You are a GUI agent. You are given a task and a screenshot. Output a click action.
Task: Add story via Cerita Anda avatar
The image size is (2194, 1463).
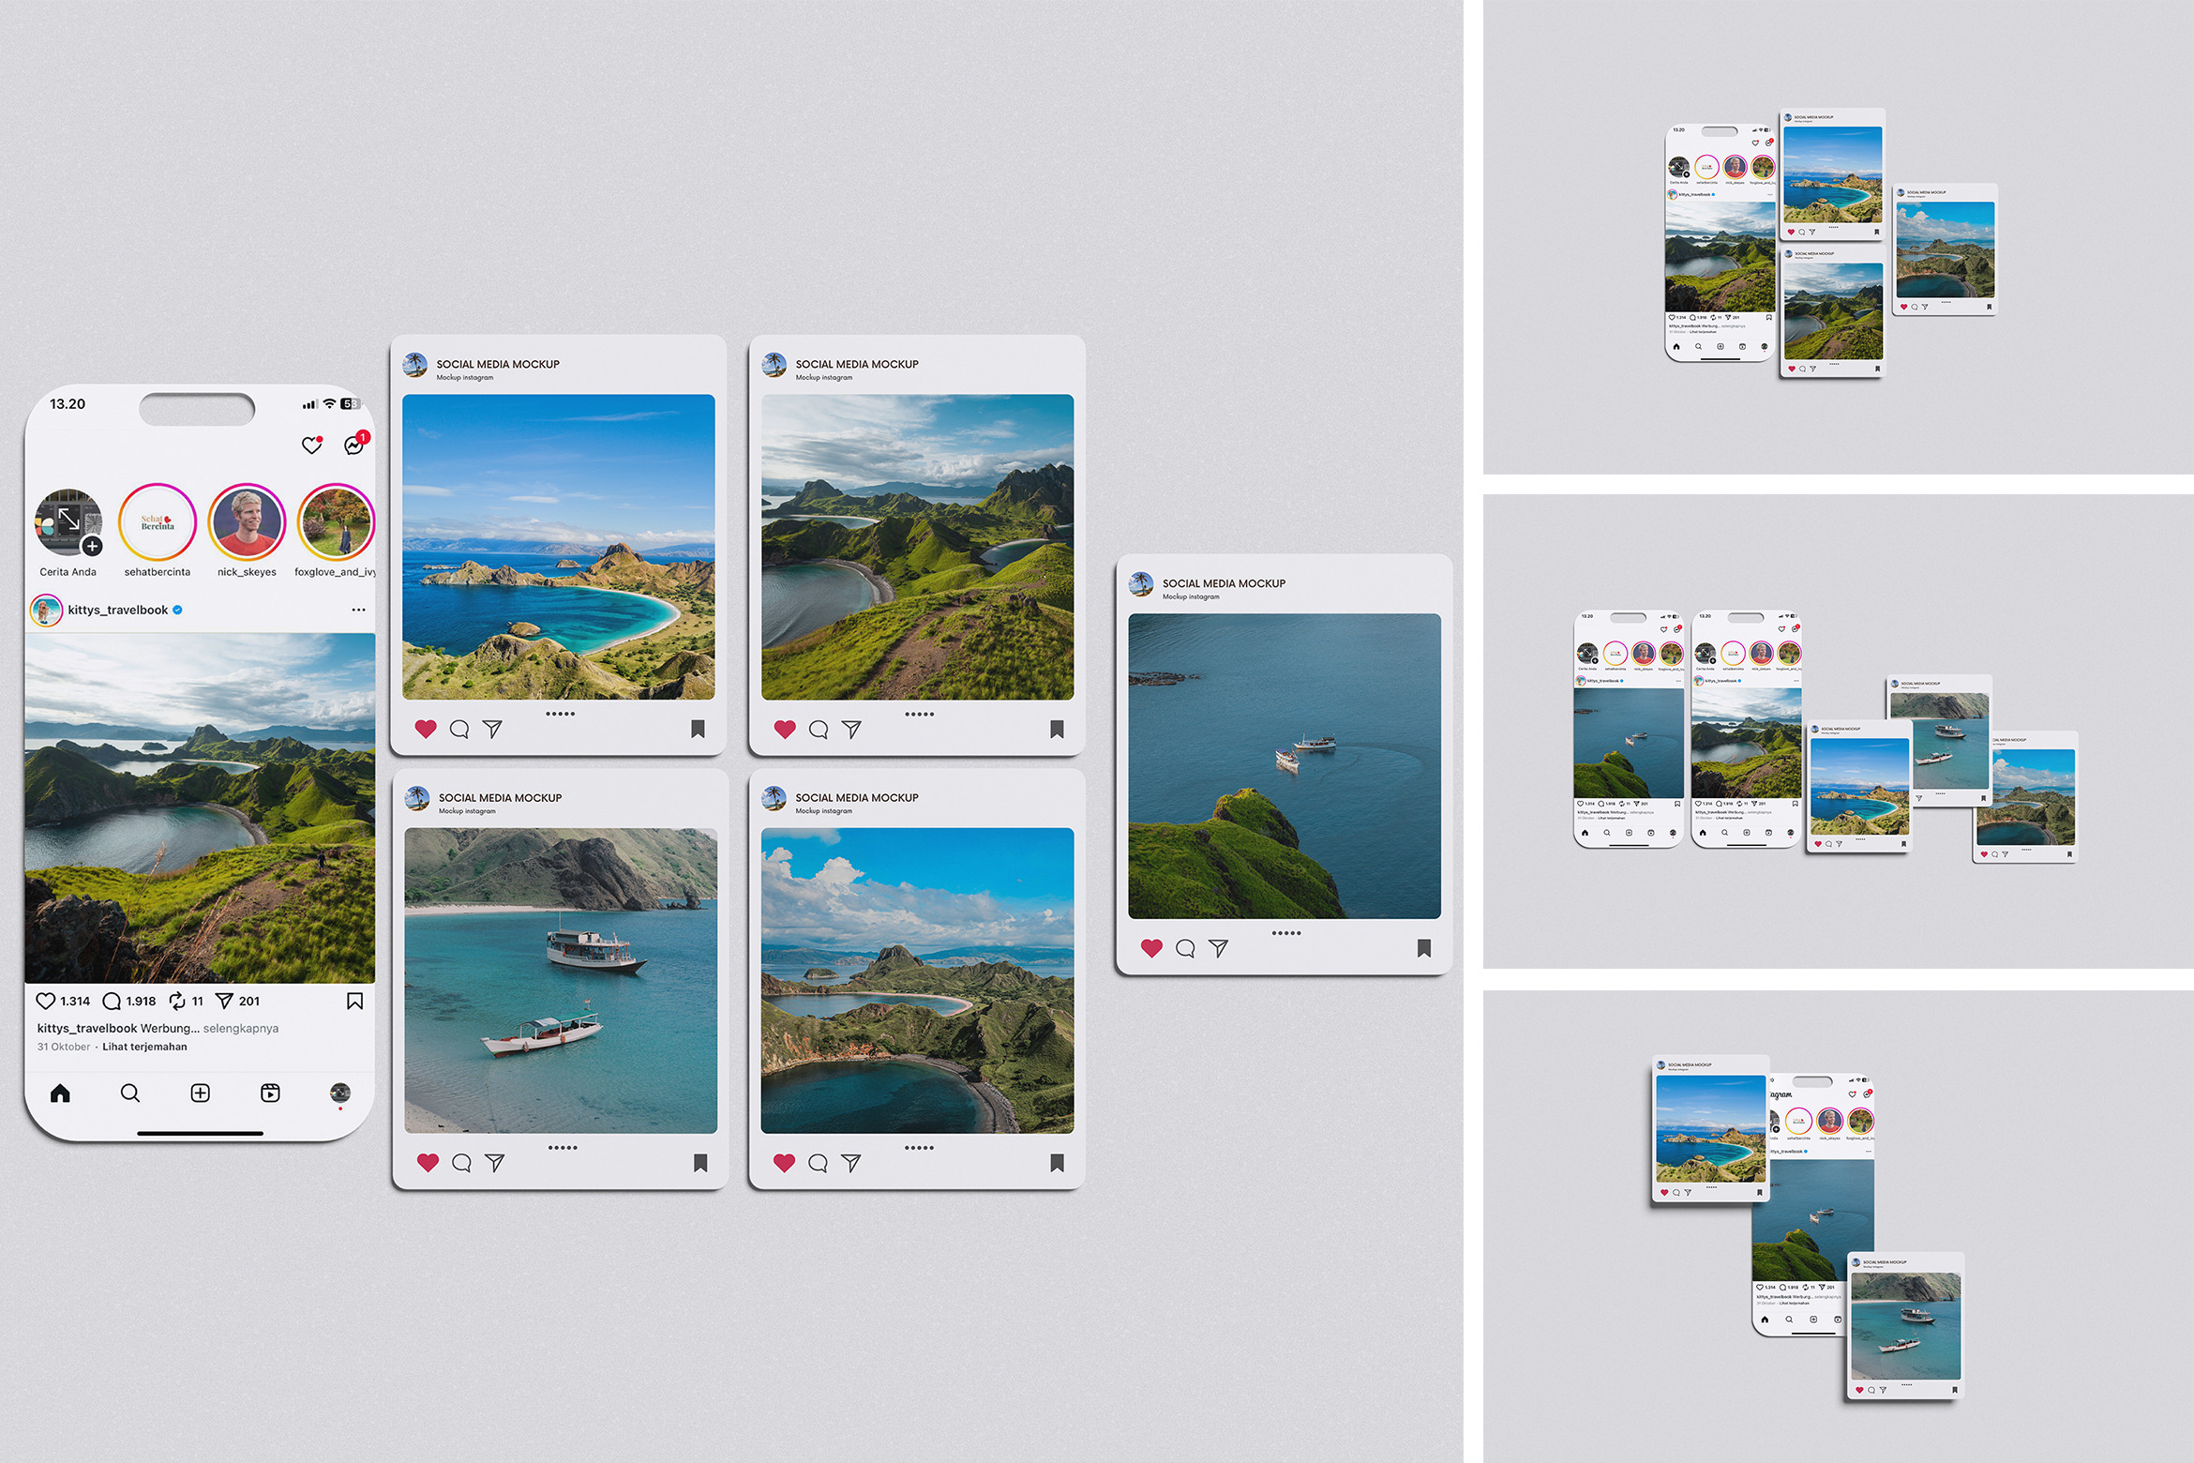[68, 522]
